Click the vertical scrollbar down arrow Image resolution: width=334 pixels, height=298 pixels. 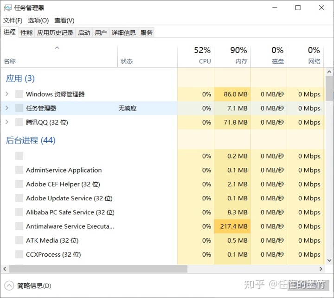(329, 260)
